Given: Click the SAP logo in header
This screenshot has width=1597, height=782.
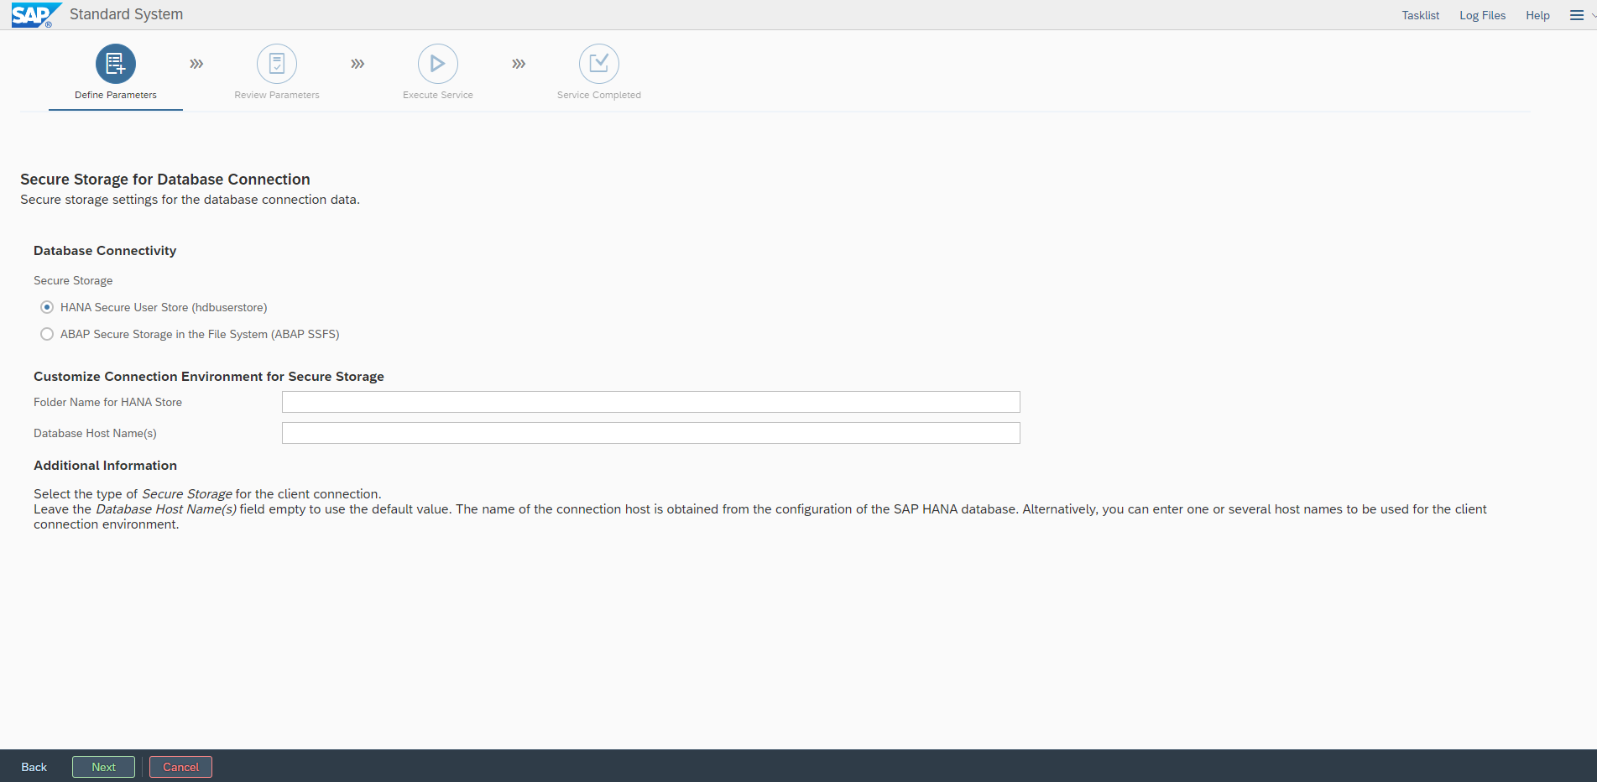Looking at the screenshot, I should pyautogui.click(x=34, y=15).
